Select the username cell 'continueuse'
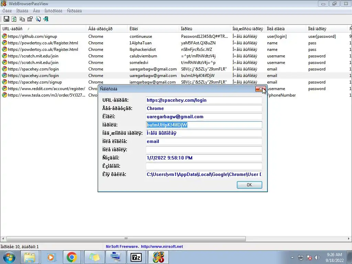Image resolution: width=352 pixels, height=264 pixels. tap(141, 36)
